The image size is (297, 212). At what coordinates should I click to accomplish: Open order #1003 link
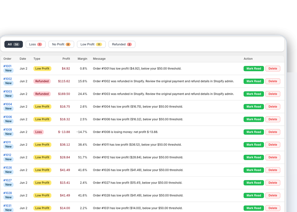tap(8, 91)
